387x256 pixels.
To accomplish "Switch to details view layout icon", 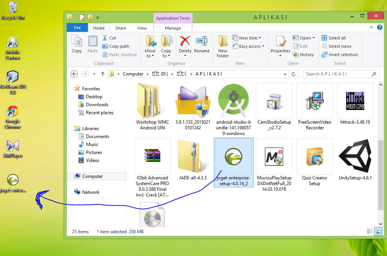I will click(370, 231).
